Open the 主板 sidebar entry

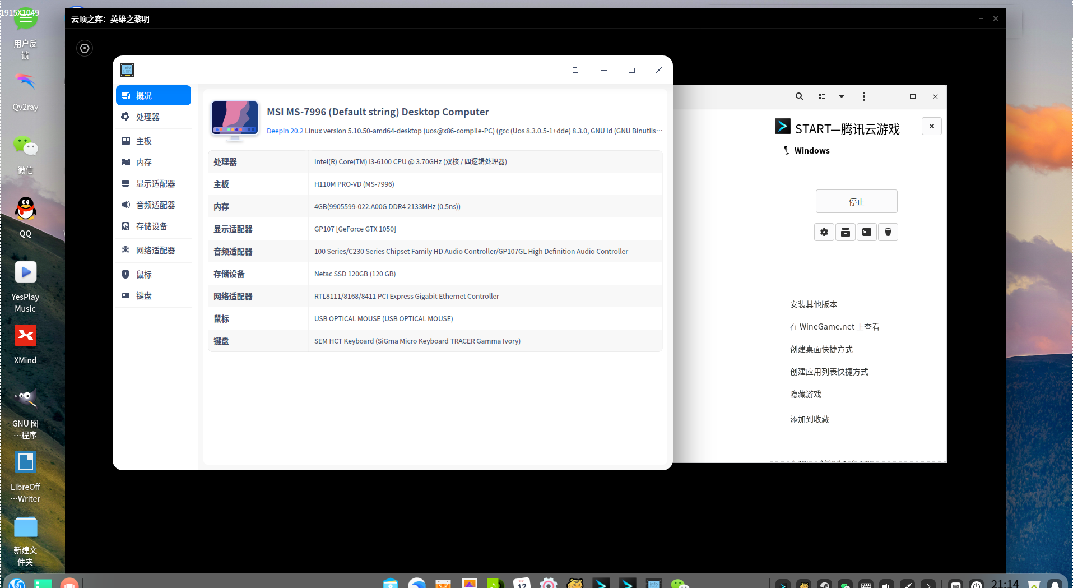point(154,141)
